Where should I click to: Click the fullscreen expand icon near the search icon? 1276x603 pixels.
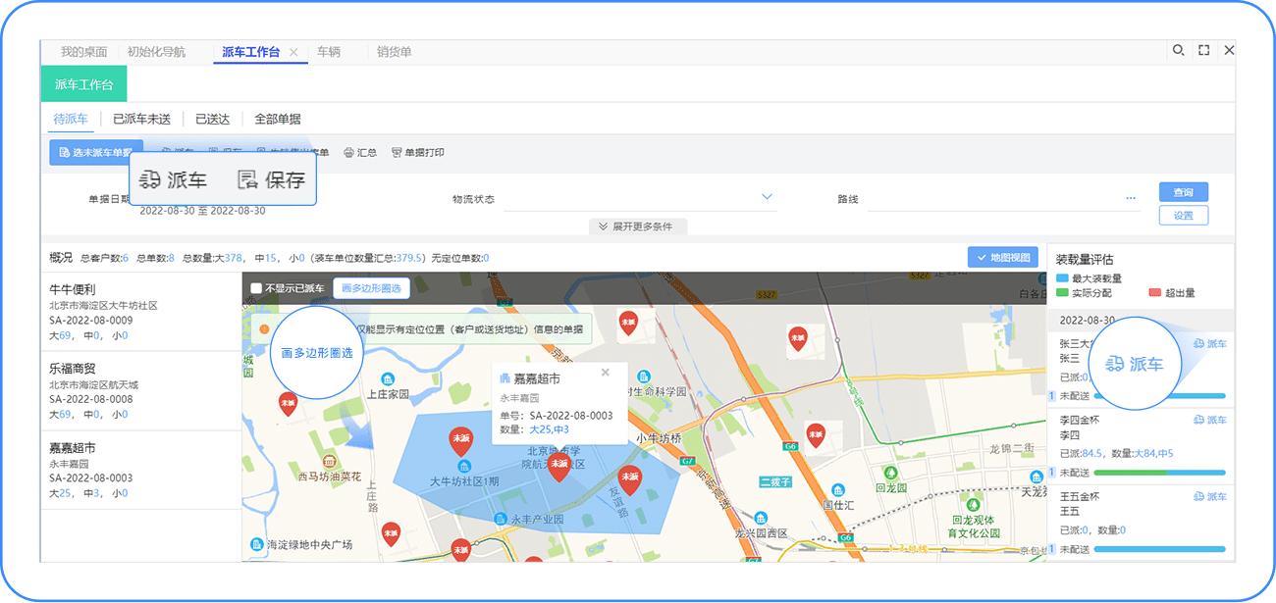[x=1203, y=50]
